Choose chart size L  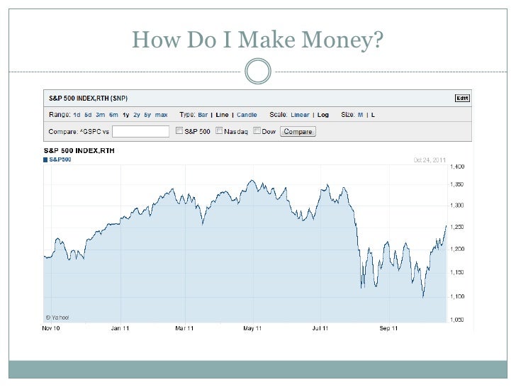click(x=373, y=115)
